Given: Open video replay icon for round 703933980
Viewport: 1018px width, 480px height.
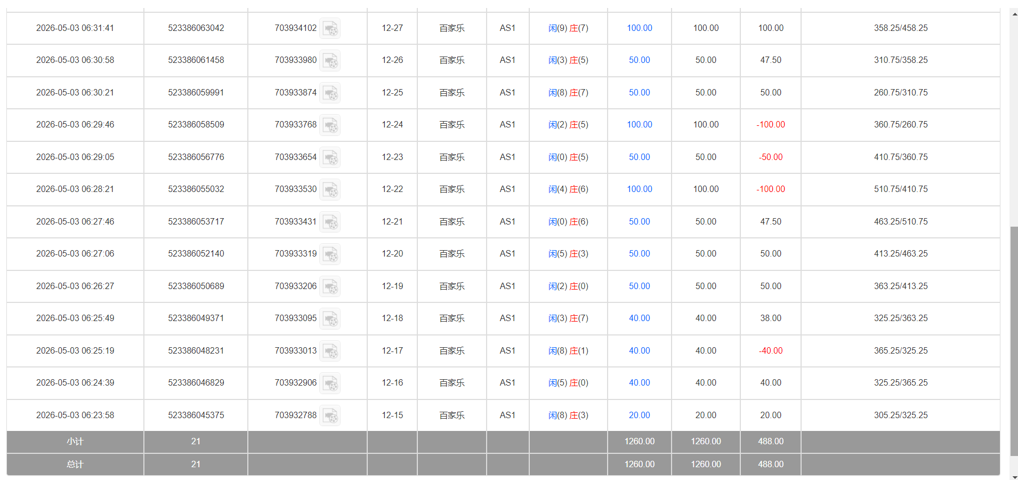Looking at the screenshot, I should [330, 60].
